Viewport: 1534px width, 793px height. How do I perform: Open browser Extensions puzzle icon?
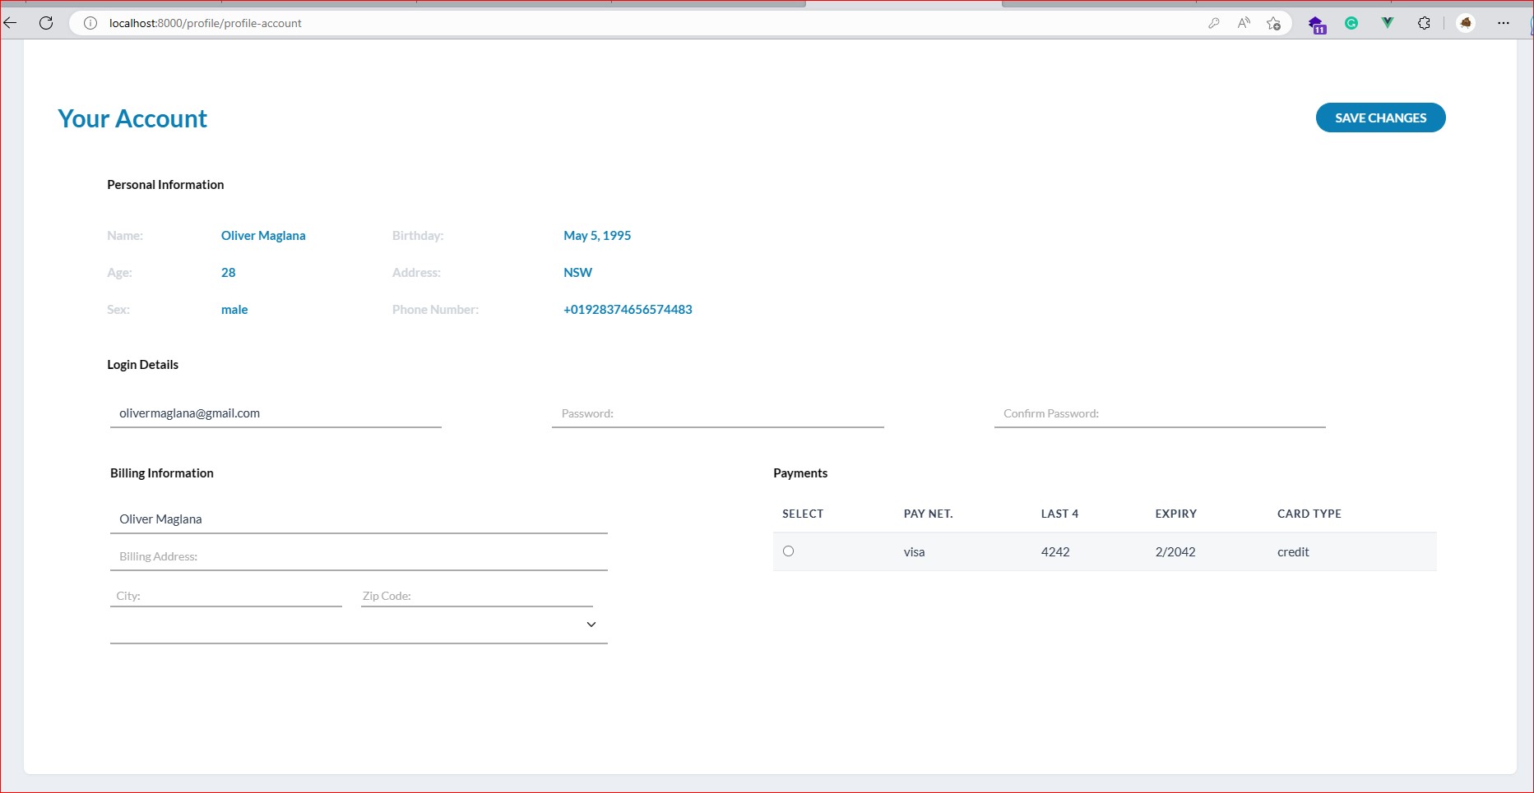click(x=1424, y=23)
